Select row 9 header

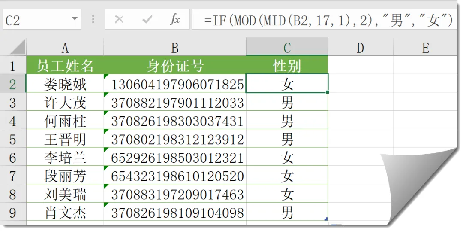point(13,212)
